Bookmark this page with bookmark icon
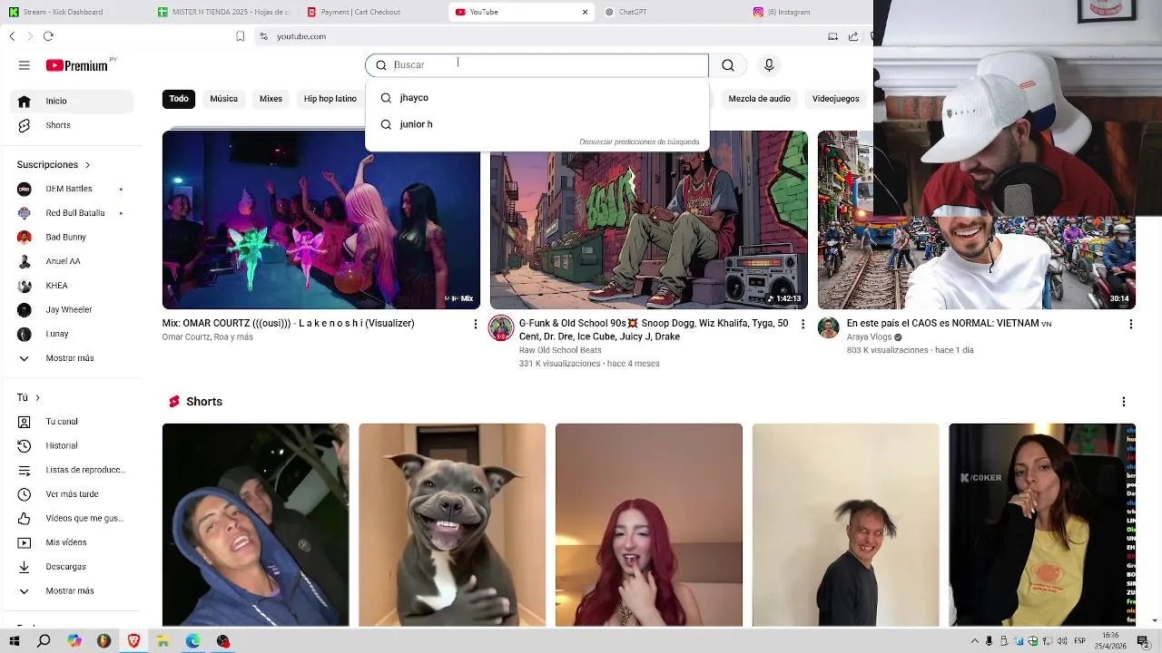Image resolution: width=1162 pixels, height=653 pixels. [240, 36]
